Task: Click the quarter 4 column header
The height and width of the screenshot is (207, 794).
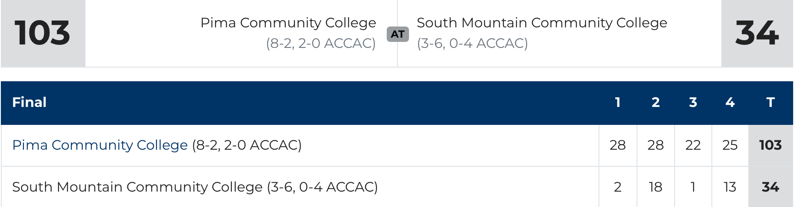Action: (x=730, y=102)
